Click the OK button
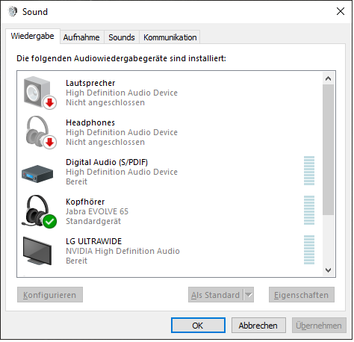 point(198,326)
